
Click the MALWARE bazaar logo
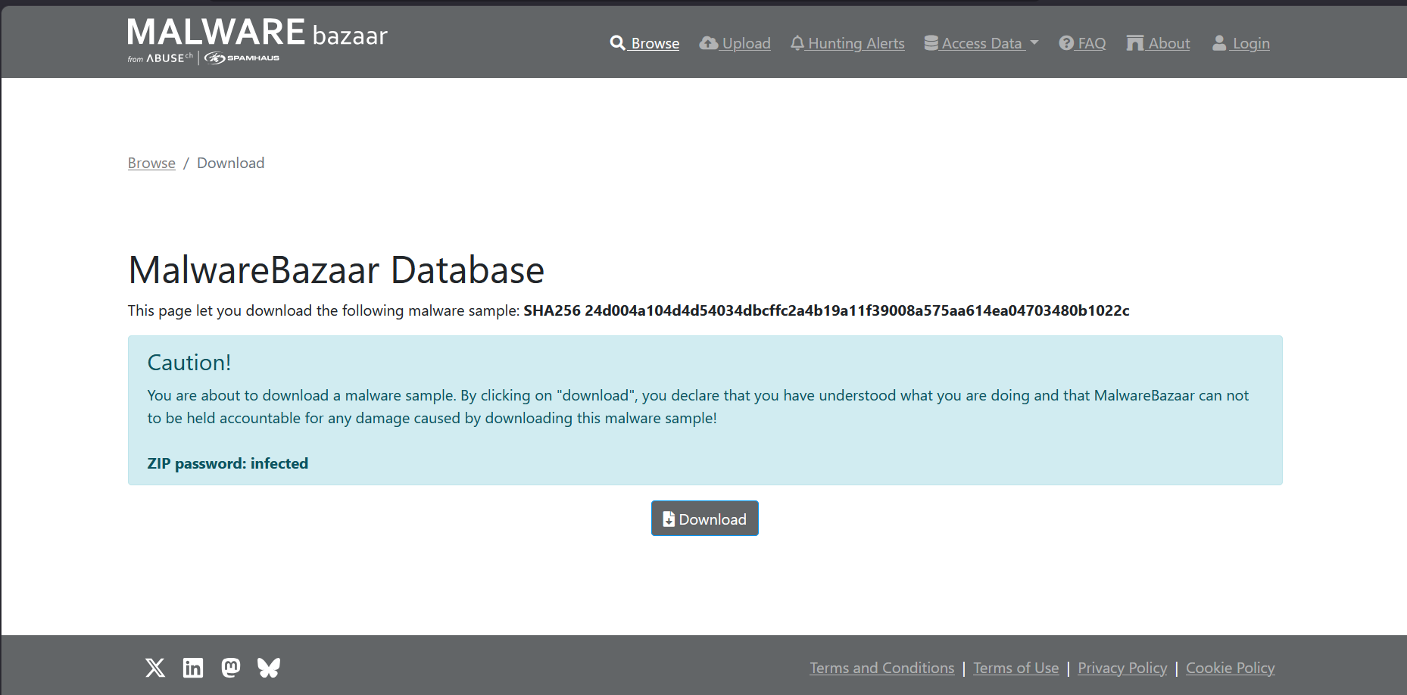pos(257,33)
